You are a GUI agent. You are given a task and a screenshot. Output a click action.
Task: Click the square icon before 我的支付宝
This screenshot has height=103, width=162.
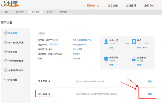[84, 5]
